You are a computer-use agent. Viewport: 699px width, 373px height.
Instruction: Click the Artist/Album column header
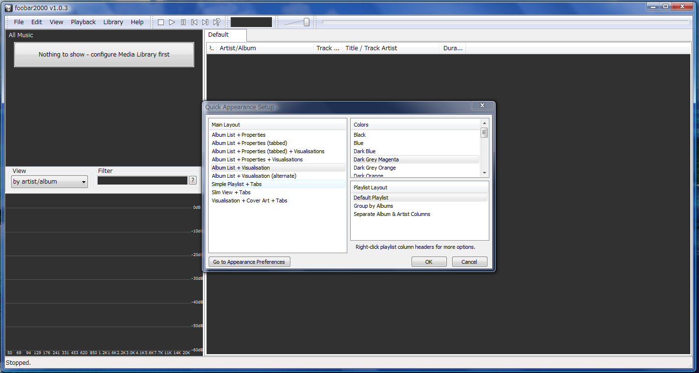tap(265, 48)
